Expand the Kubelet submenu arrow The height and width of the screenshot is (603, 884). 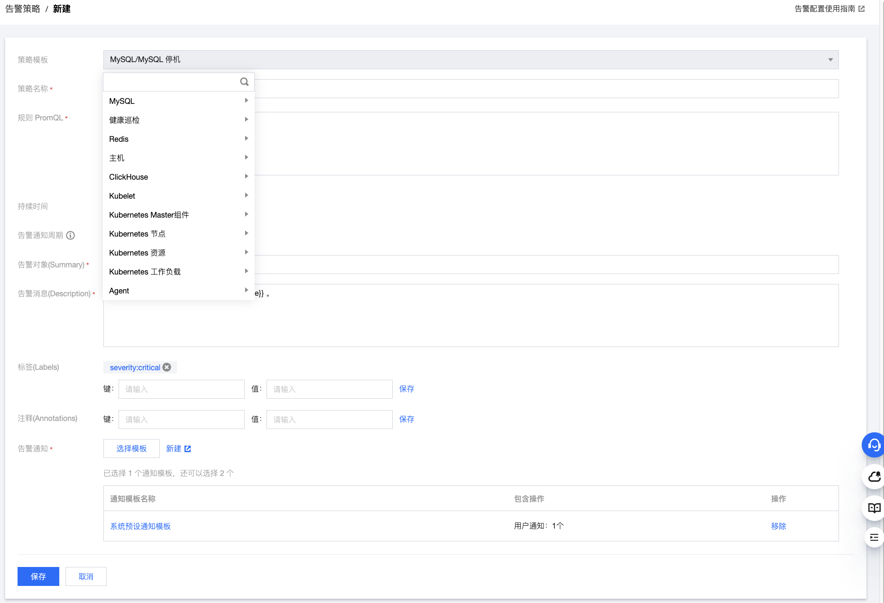tap(247, 195)
